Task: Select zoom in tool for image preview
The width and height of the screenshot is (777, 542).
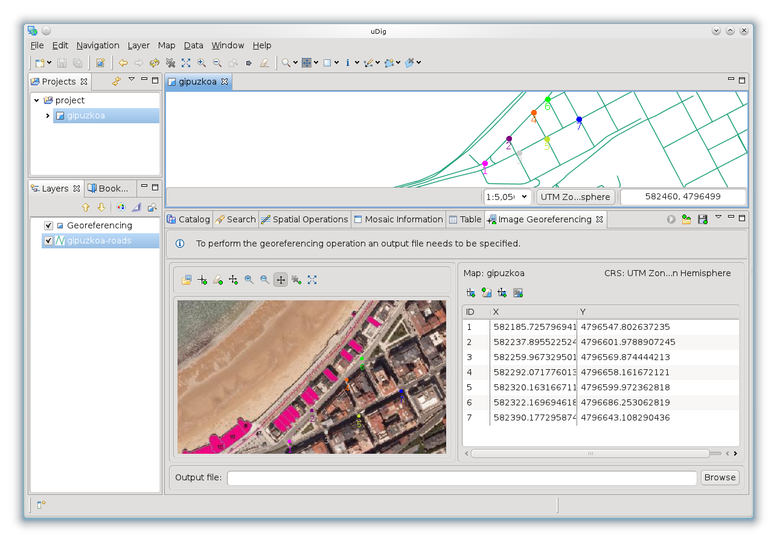Action: 249,279
